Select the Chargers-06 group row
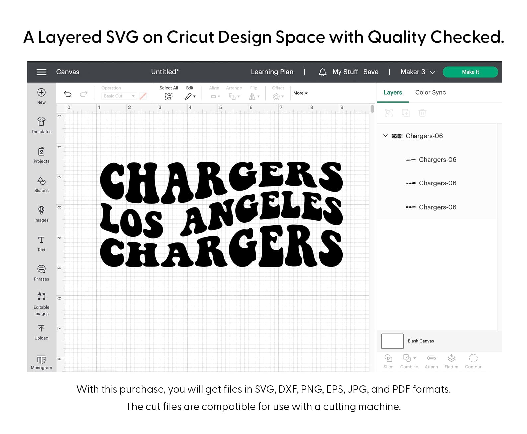527x434 pixels. tap(437, 136)
